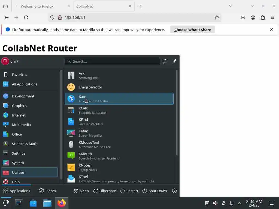Open System Settings from taskbar

pyautogui.click(x=19, y=203)
